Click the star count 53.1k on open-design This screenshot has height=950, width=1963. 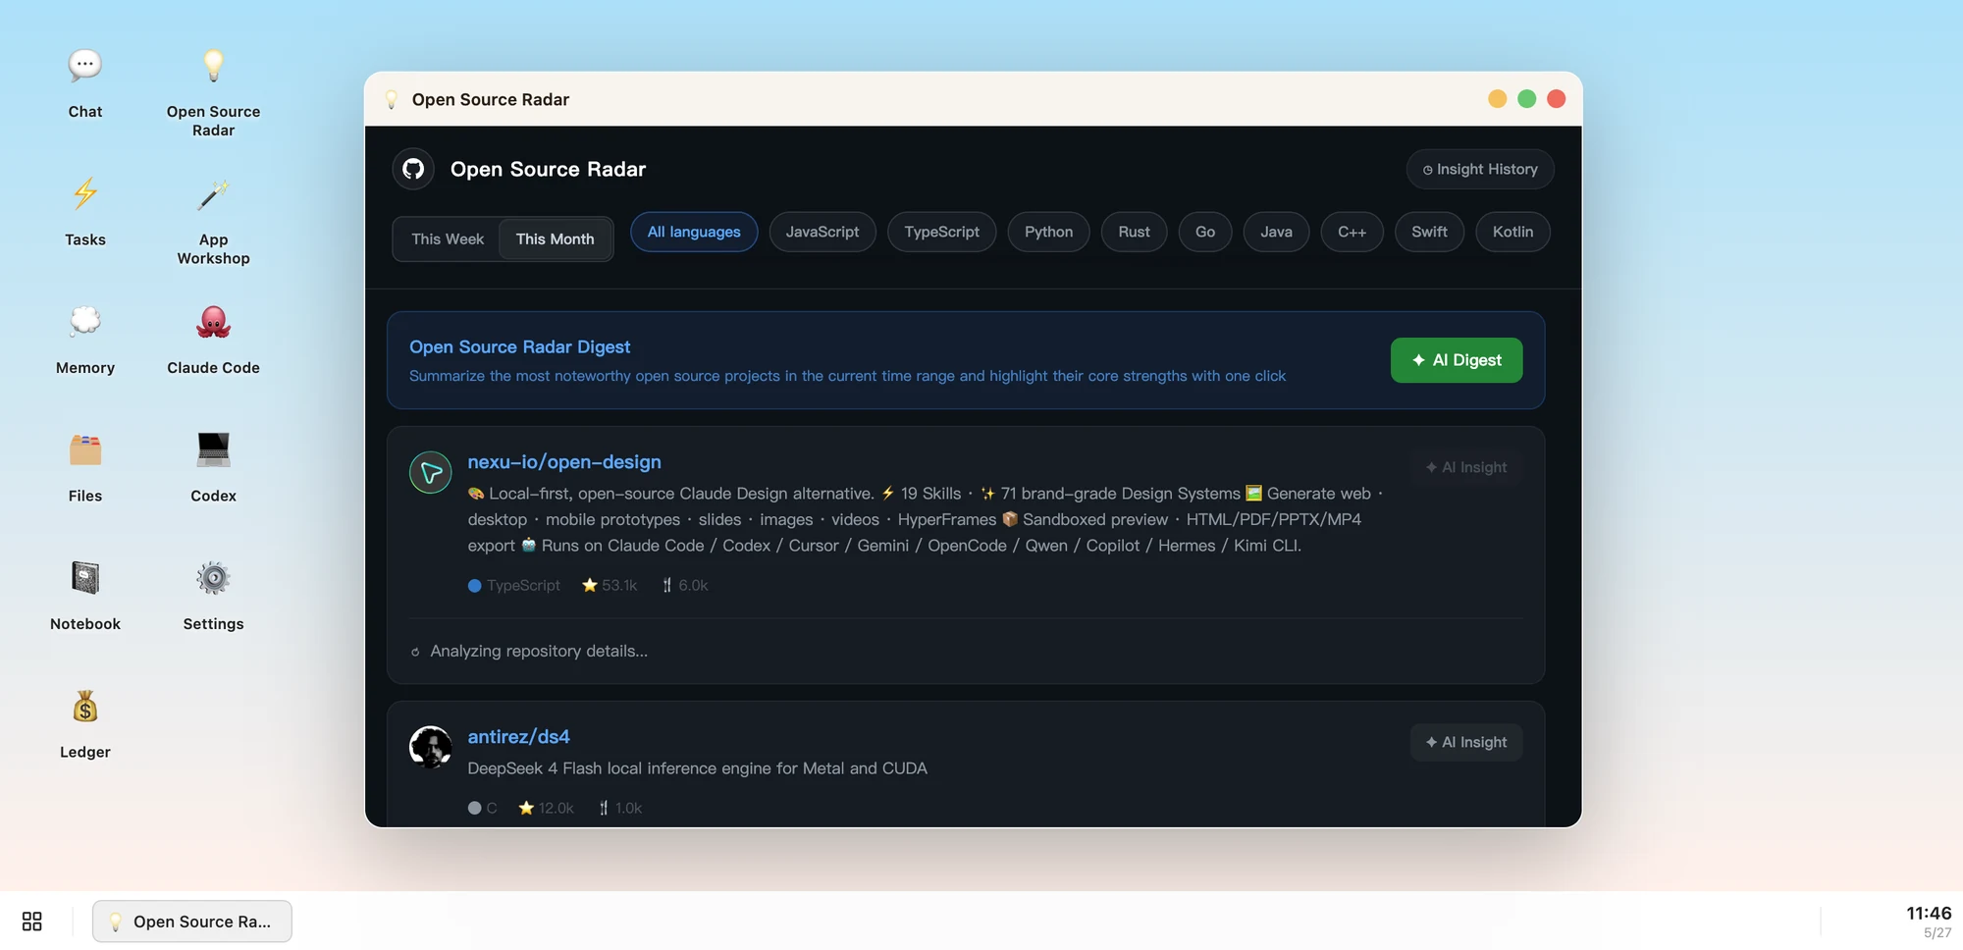coord(610,585)
